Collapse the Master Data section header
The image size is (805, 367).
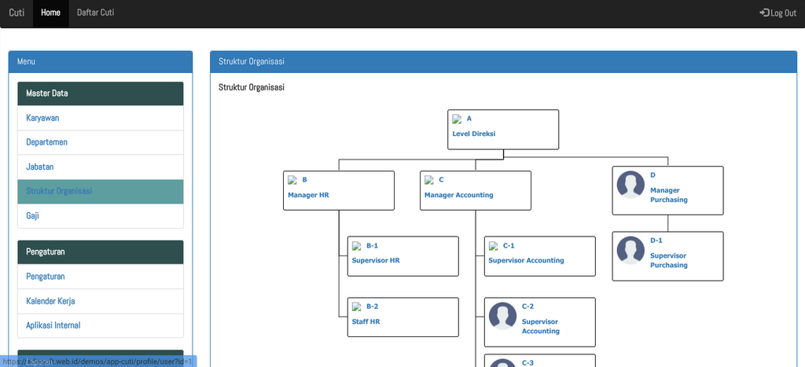click(100, 94)
